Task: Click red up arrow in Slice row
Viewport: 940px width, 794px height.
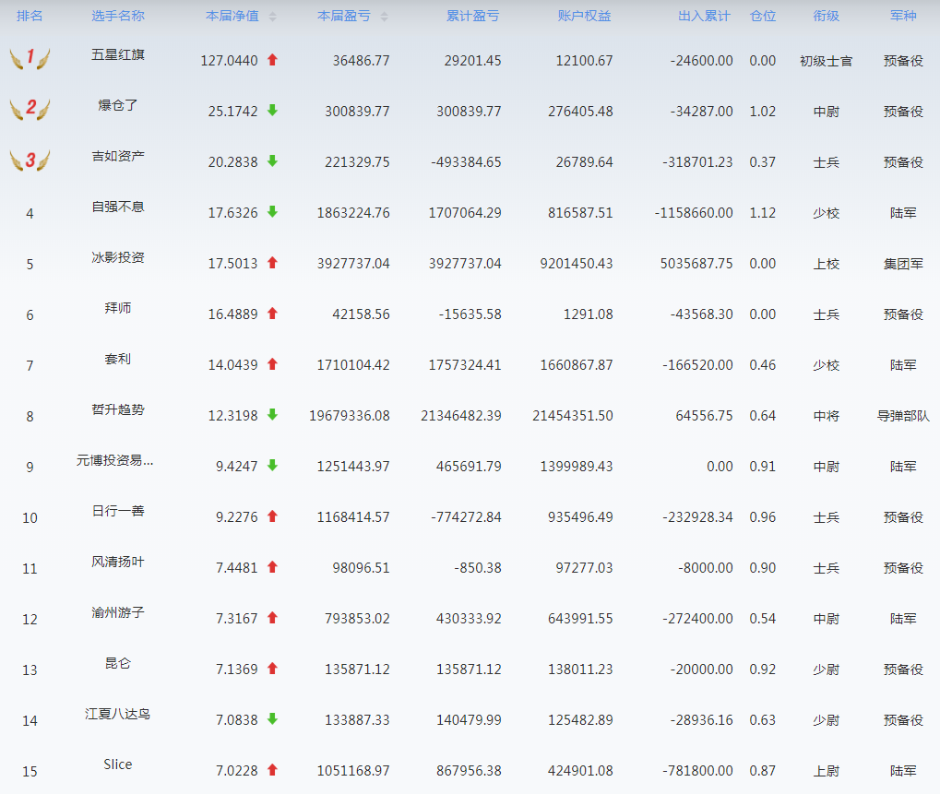Action: coord(273,769)
